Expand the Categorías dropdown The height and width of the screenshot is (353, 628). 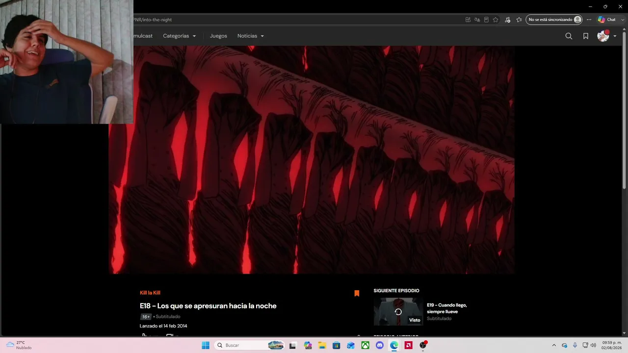[180, 36]
